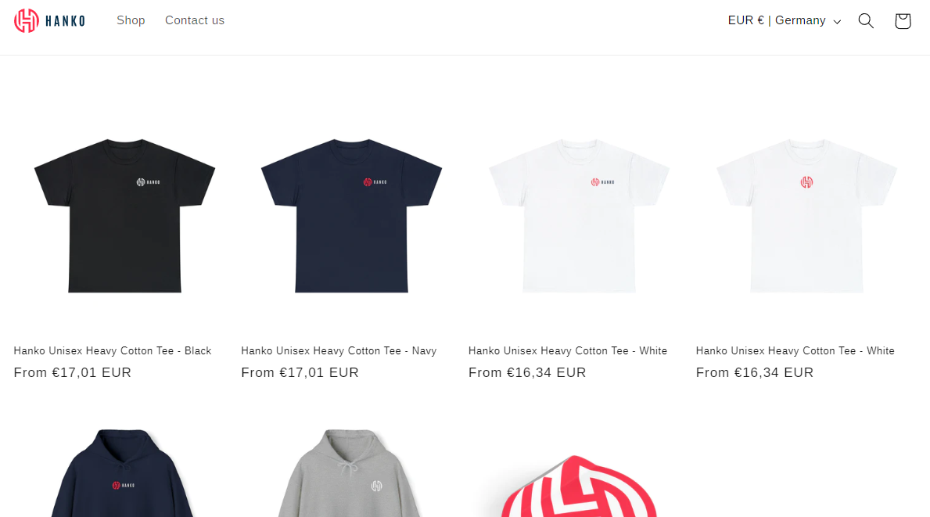
Task: Open the search magnifier icon
Action: [x=866, y=21]
